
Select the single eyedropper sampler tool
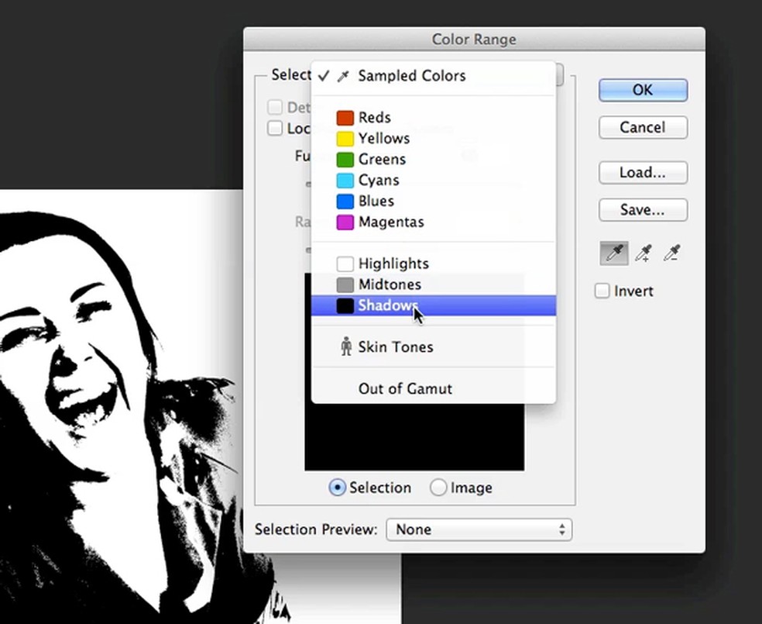click(613, 253)
